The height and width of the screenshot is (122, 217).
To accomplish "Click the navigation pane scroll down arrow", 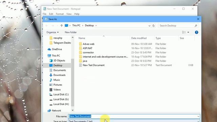I will click(x=73, y=110).
